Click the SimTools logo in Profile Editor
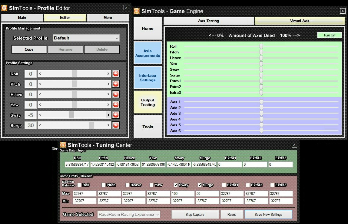Viewport: 348px width, 224px height. (4, 8)
